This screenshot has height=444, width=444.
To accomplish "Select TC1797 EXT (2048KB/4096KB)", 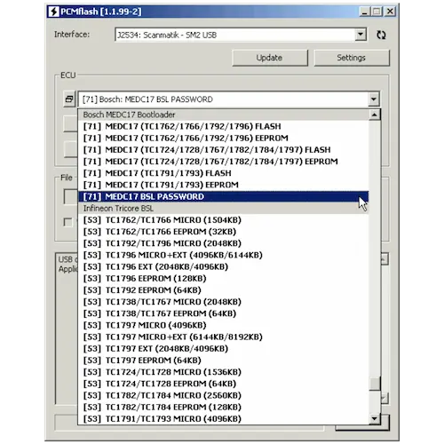I will click(x=223, y=349).
